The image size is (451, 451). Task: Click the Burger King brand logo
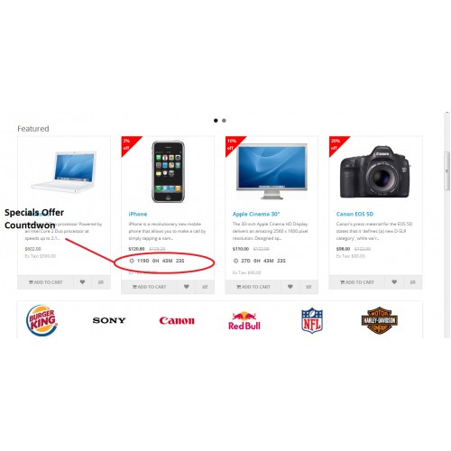(x=41, y=320)
